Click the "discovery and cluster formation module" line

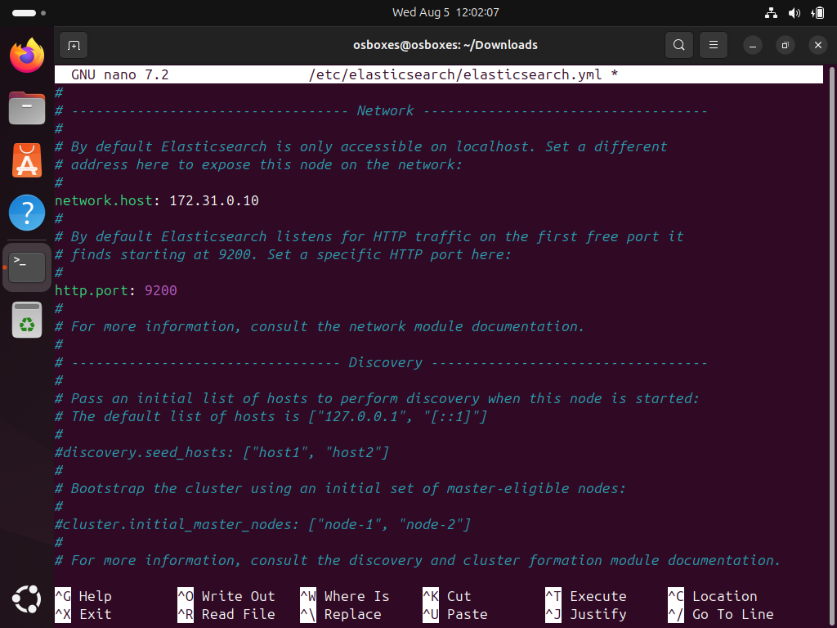click(418, 560)
